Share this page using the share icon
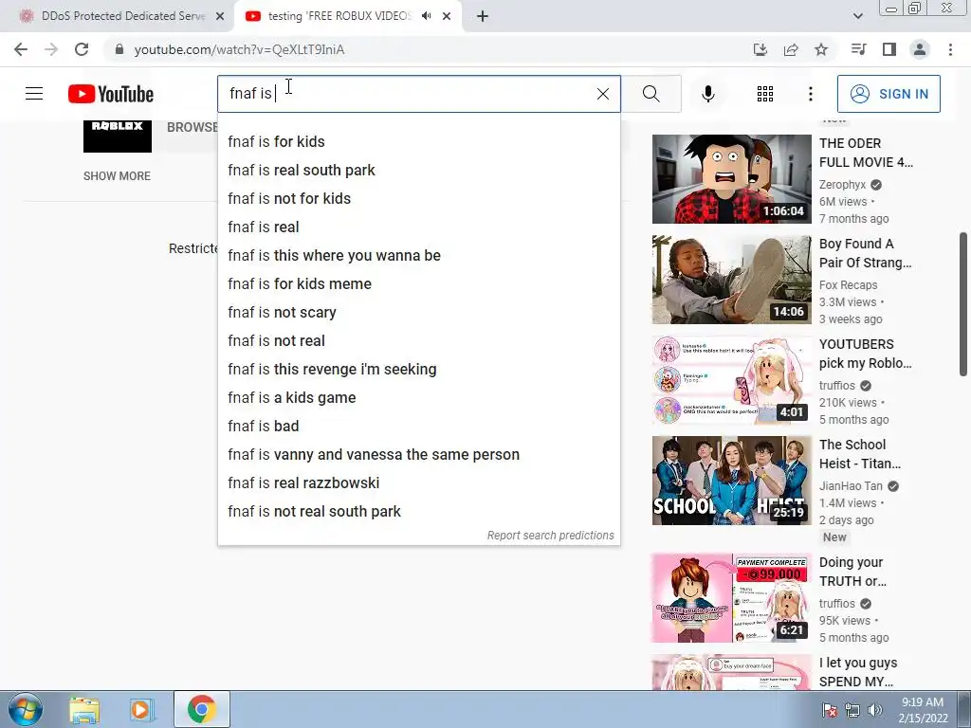Screen dimensions: 971x728 click(x=791, y=49)
